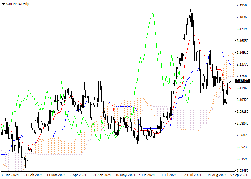Click the 30 Jan 2024 date label
The height and width of the screenshot is (179, 251).
(x=10, y=175)
